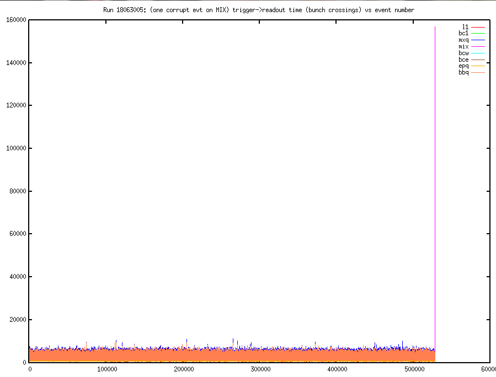This screenshot has width=496, height=377.
Task: Click the brown bce legend line sample
Action: pos(478,60)
